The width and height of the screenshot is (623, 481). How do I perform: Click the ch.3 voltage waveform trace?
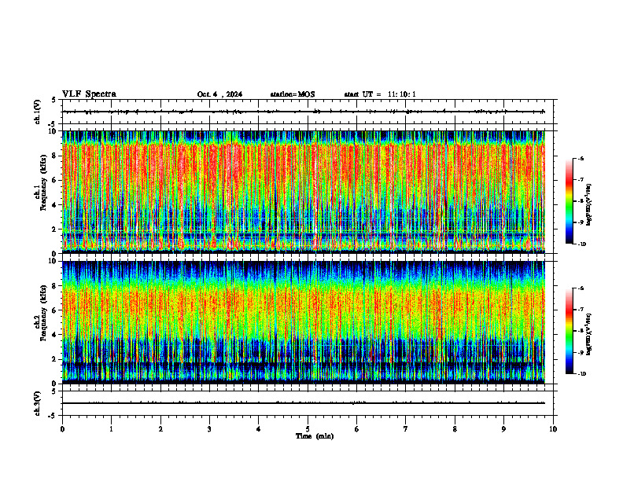pyautogui.click(x=304, y=403)
